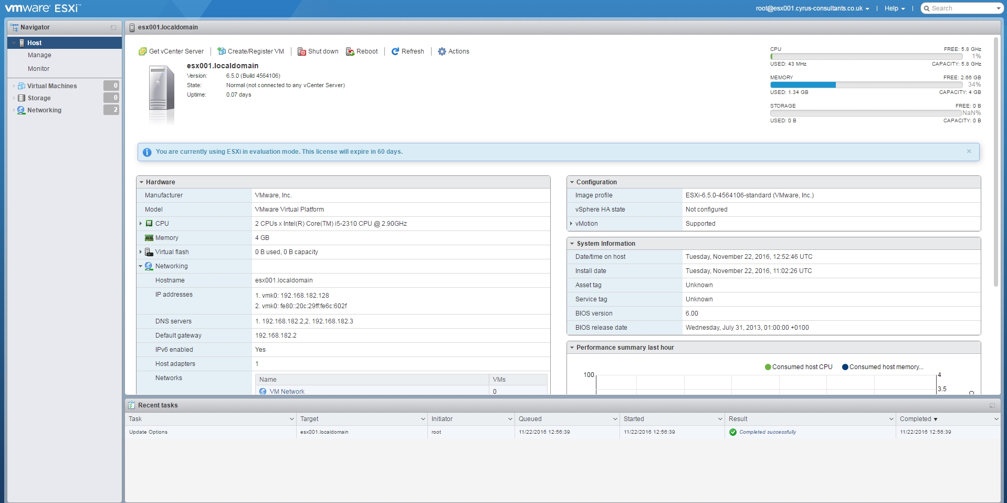
Task: Open the Initiator column dropdown
Action: point(510,419)
